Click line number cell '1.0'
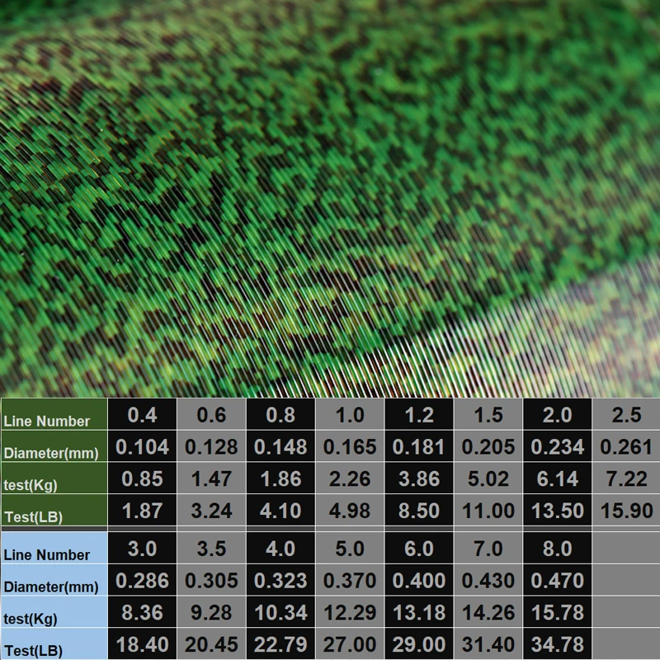The width and height of the screenshot is (660, 660). 350,414
